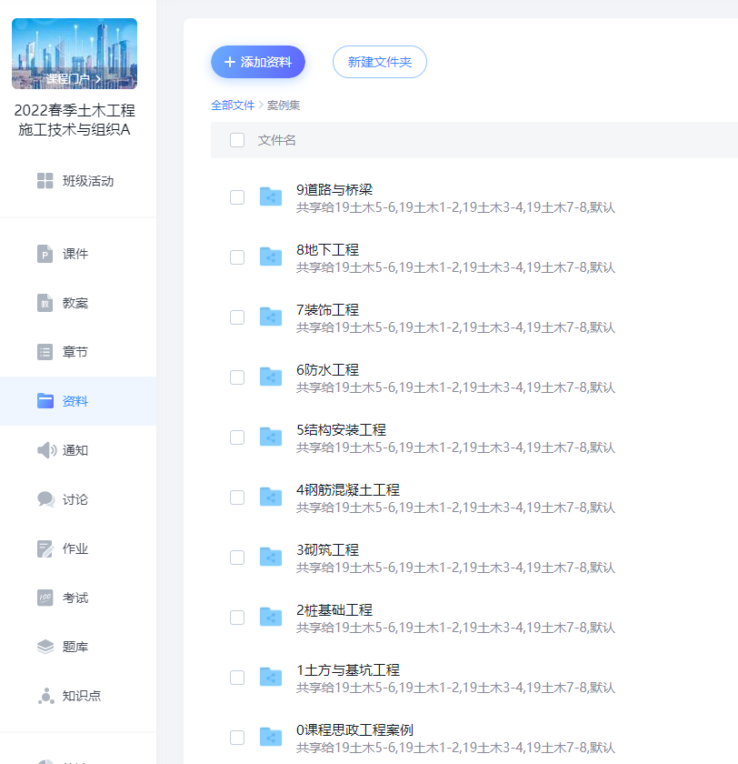Select the checkbox for 4钢筋混凝土工程
Image resolution: width=738 pixels, height=764 pixels.
[237, 498]
